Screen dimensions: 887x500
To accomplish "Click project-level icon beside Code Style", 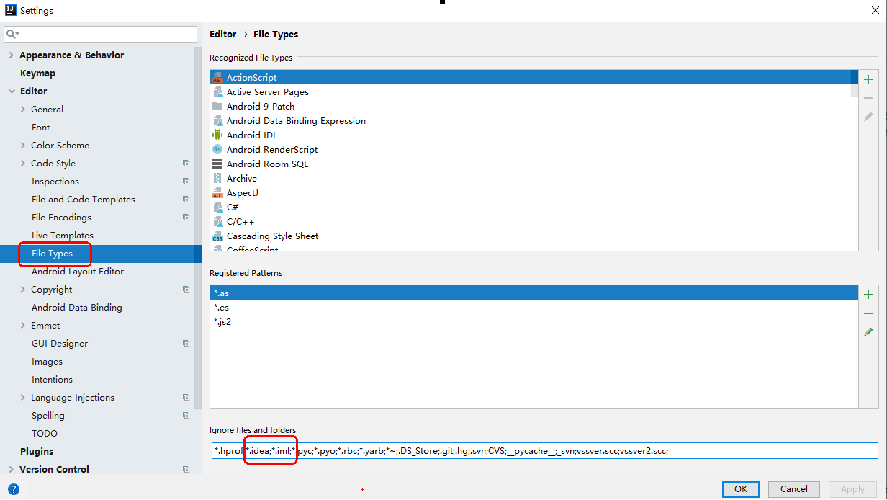I will click(x=186, y=164).
